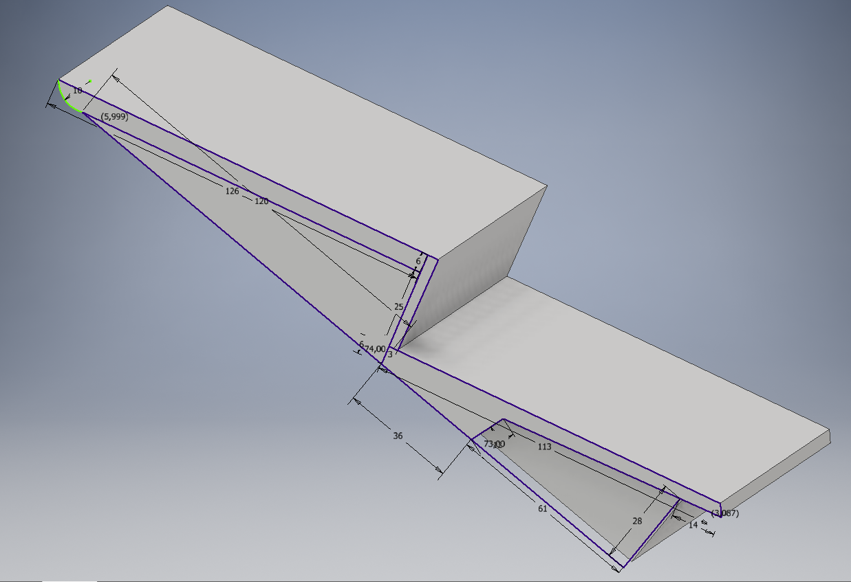The height and width of the screenshot is (582, 851).
Task: Click the 25 dimension value
Action: 398,307
